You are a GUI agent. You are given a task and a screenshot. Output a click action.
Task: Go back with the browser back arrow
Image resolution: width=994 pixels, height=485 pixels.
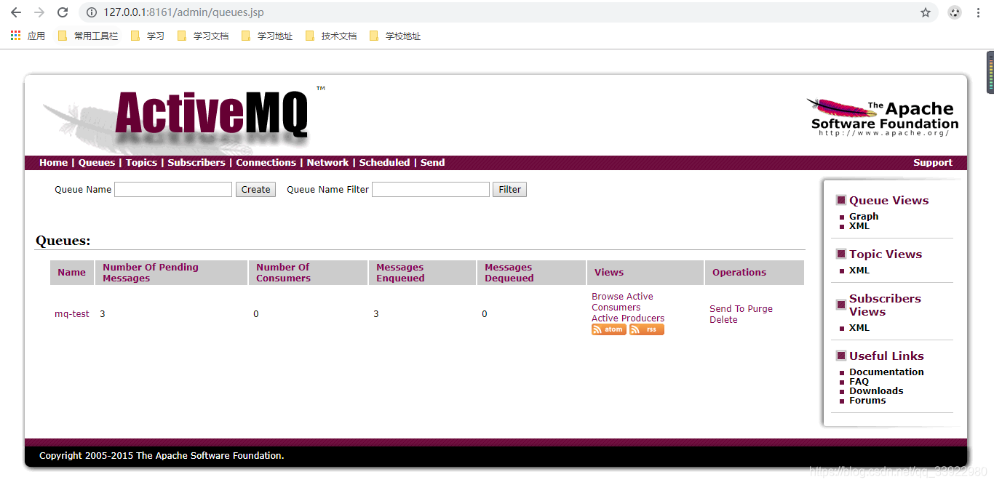(x=16, y=12)
